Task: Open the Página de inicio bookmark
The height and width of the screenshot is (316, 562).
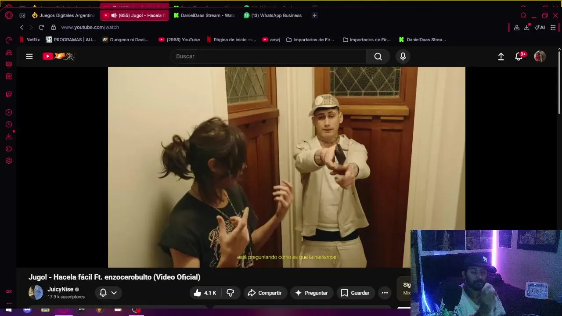Action: (231, 39)
